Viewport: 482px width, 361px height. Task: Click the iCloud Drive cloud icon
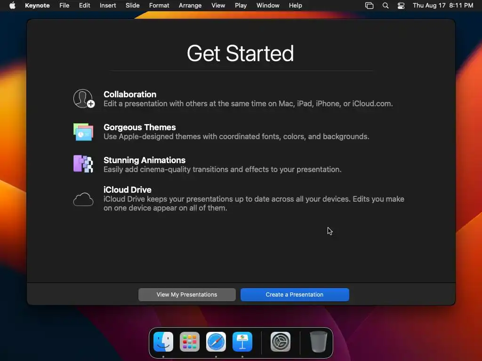[83, 199]
